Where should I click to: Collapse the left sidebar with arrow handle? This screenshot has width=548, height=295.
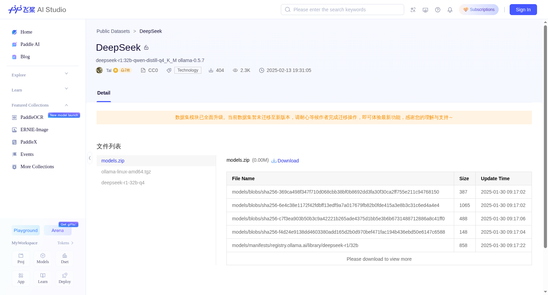click(90, 158)
